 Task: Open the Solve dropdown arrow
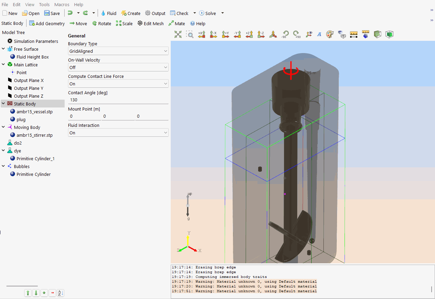(222, 13)
